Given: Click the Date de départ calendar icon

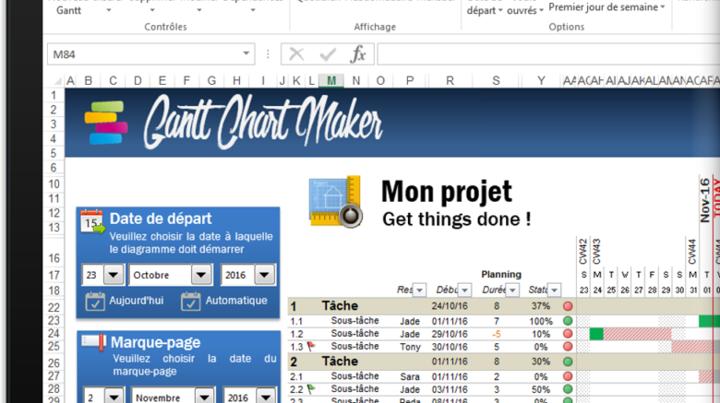Looking at the screenshot, I should click(92, 221).
